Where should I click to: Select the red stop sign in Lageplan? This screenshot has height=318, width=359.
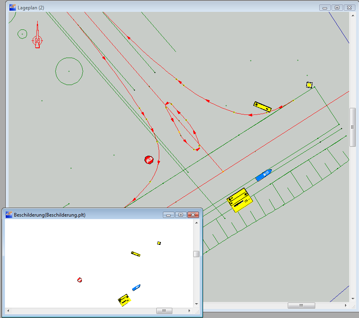point(149,159)
